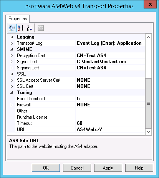
Task: Select the Decryption Cert label
Action: (31, 55)
